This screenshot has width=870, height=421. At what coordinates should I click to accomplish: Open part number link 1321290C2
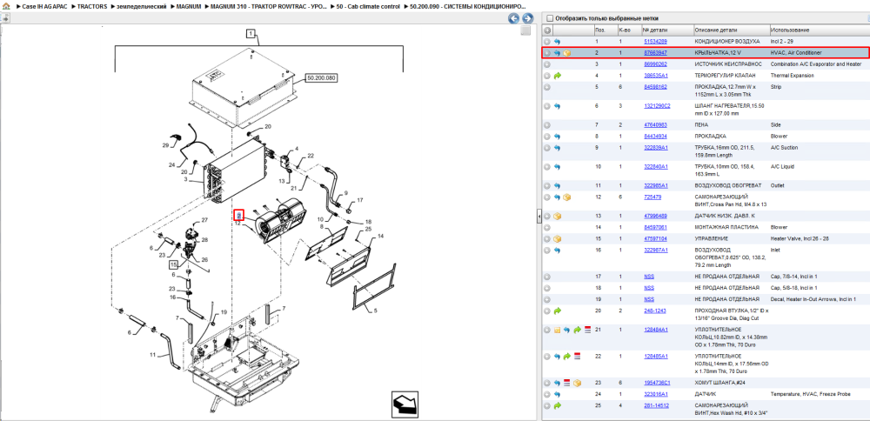[657, 106]
